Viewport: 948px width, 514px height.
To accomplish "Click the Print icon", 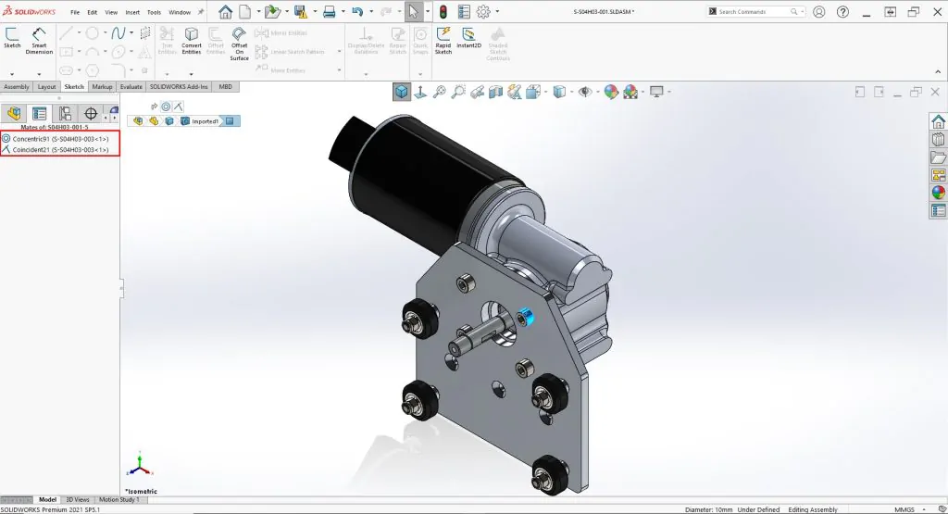I will pyautogui.click(x=329, y=11).
